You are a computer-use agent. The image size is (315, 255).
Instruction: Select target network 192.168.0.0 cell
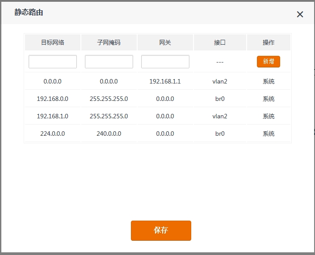point(53,99)
